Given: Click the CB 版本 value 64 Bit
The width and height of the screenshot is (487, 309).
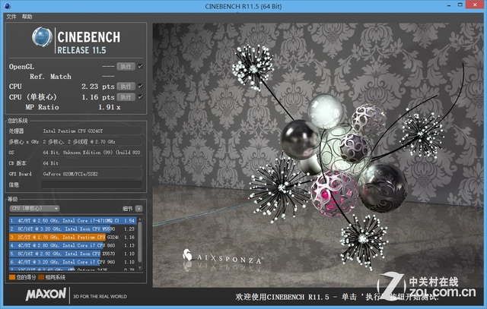Looking at the screenshot, I should pos(91,163).
